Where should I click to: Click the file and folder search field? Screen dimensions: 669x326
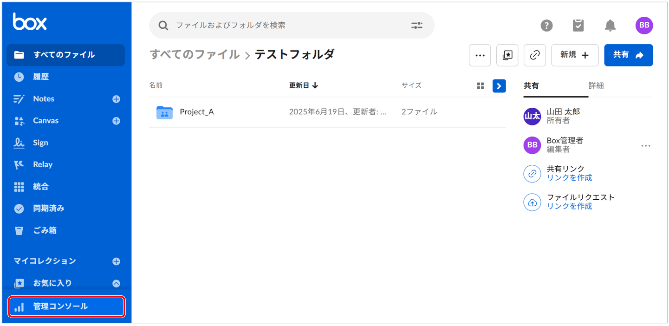(x=288, y=26)
